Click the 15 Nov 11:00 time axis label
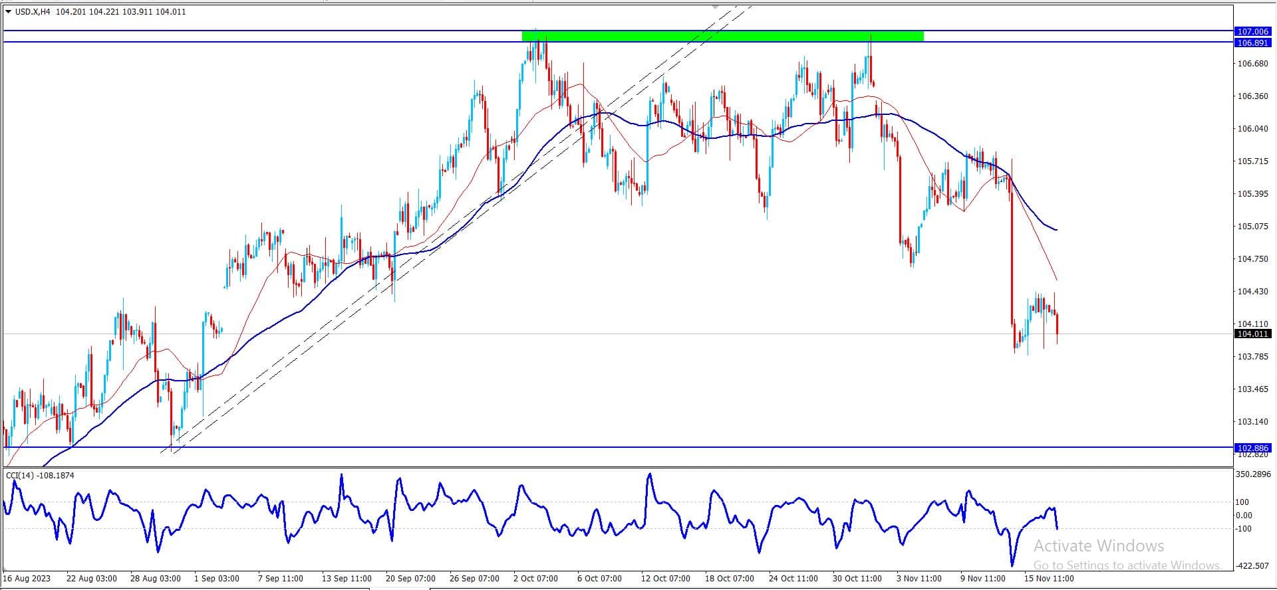Viewport: 1277px width, 590px height. [x=1049, y=578]
